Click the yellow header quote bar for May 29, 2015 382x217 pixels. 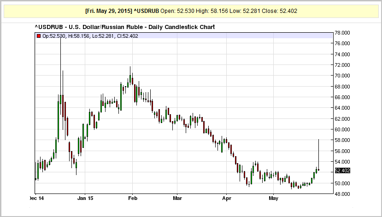(191, 11)
